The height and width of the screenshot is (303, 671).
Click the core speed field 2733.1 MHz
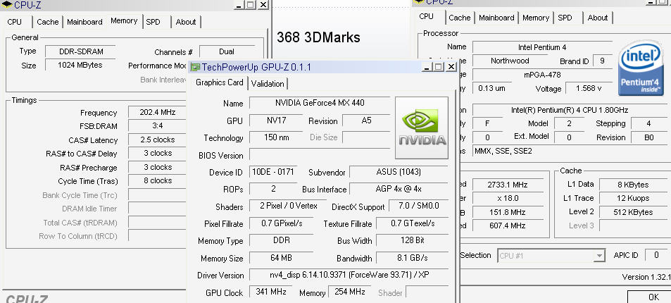508,185
